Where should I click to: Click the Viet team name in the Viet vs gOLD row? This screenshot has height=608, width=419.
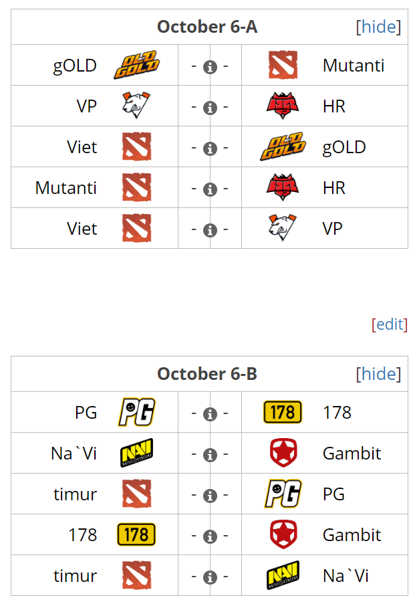[x=82, y=147]
